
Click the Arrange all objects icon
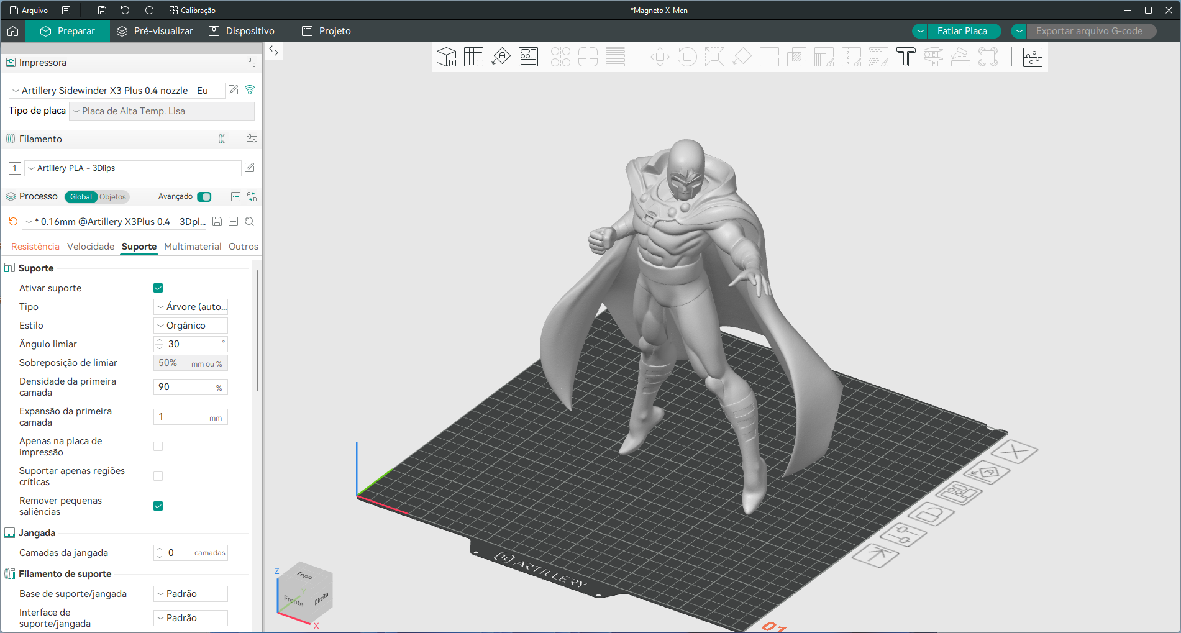coord(528,57)
